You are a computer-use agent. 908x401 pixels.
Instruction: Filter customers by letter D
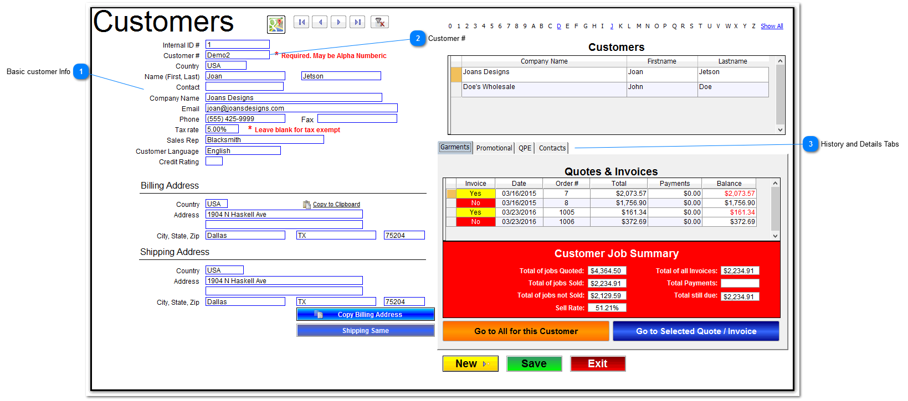(558, 26)
